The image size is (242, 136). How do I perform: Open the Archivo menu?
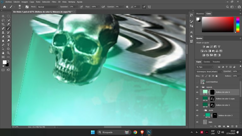coord(9,2)
